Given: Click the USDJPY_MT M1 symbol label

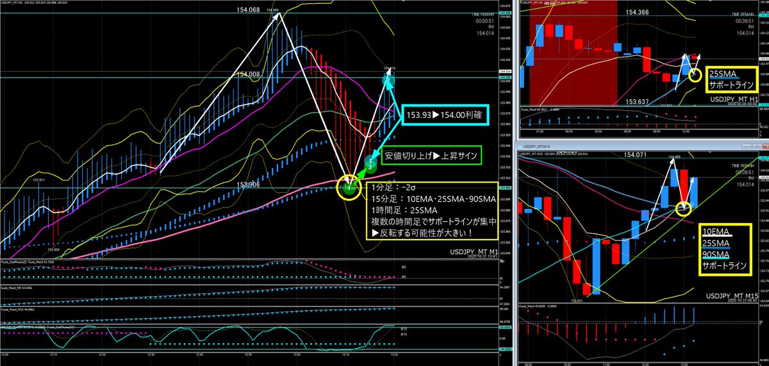Looking at the screenshot, I should [x=474, y=253].
